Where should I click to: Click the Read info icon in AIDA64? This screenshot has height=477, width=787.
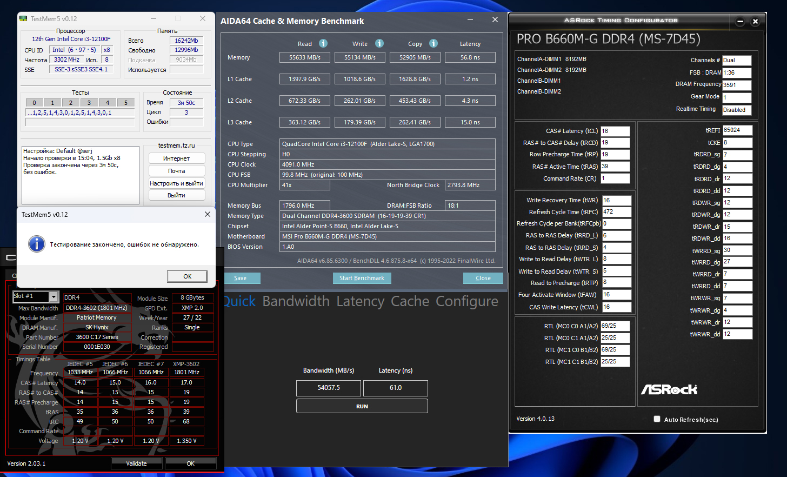pyautogui.click(x=323, y=43)
